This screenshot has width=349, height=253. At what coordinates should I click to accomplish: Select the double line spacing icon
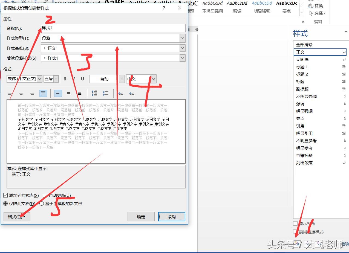pyautogui.click(x=80, y=93)
